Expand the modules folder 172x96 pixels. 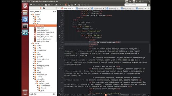[x=34, y=68]
